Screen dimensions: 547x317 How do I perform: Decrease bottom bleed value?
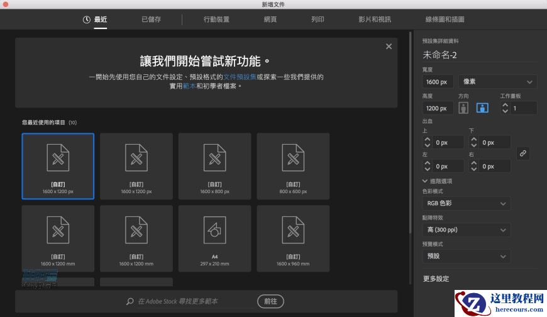tap(473, 145)
